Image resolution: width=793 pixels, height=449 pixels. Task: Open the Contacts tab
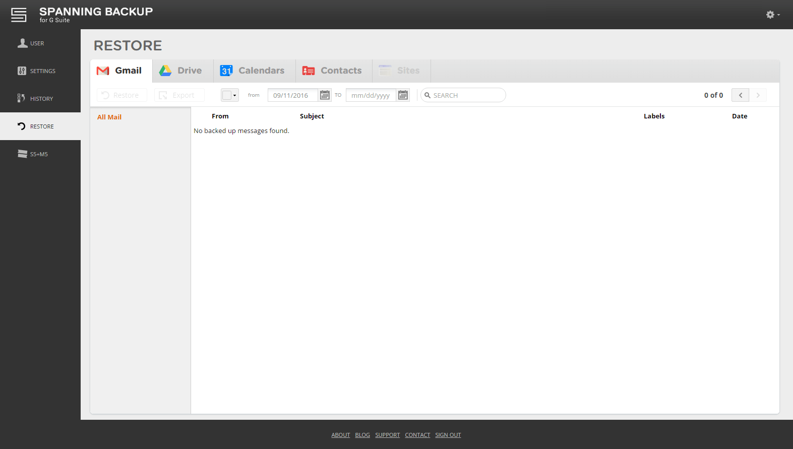333,71
